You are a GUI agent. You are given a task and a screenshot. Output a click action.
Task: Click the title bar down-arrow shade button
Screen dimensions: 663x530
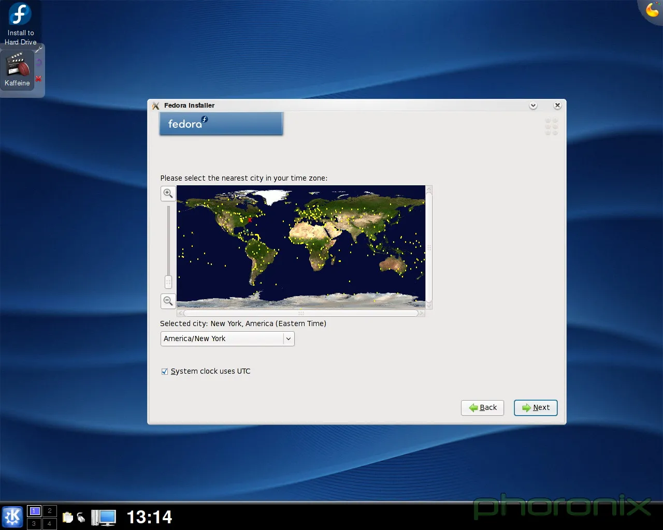point(533,106)
